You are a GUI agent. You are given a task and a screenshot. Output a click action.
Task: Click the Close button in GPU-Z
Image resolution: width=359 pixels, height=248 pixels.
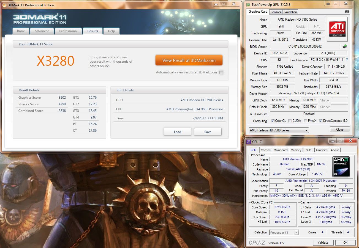coord(340,129)
